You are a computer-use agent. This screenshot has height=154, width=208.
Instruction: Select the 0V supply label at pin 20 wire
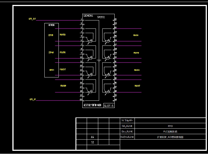click(33, 99)
